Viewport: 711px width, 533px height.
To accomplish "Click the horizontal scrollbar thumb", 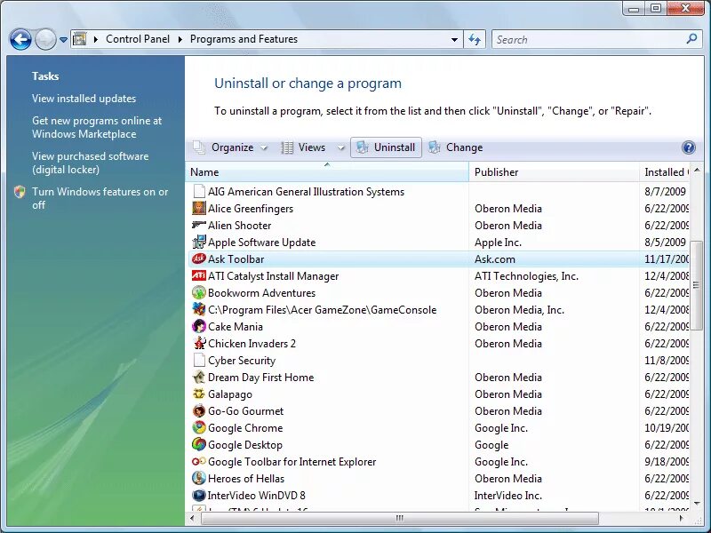I will (x=400, y=518).
